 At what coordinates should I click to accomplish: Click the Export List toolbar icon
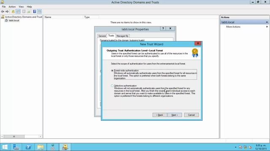point(29,12)
